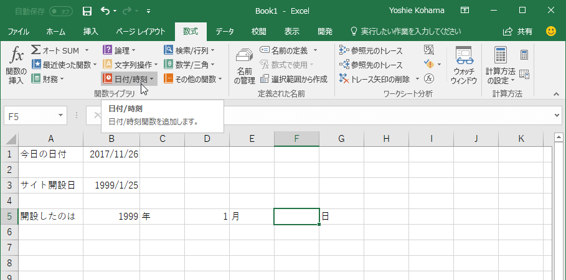
Task: Open the File (ファイル) tab
Action: pos(18,31)
